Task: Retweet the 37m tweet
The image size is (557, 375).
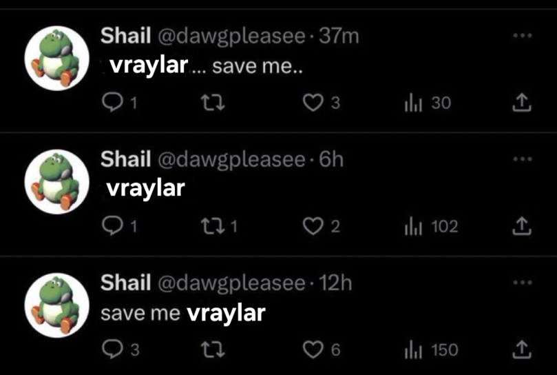Action: pyautogui.click(x=213, y=103)
